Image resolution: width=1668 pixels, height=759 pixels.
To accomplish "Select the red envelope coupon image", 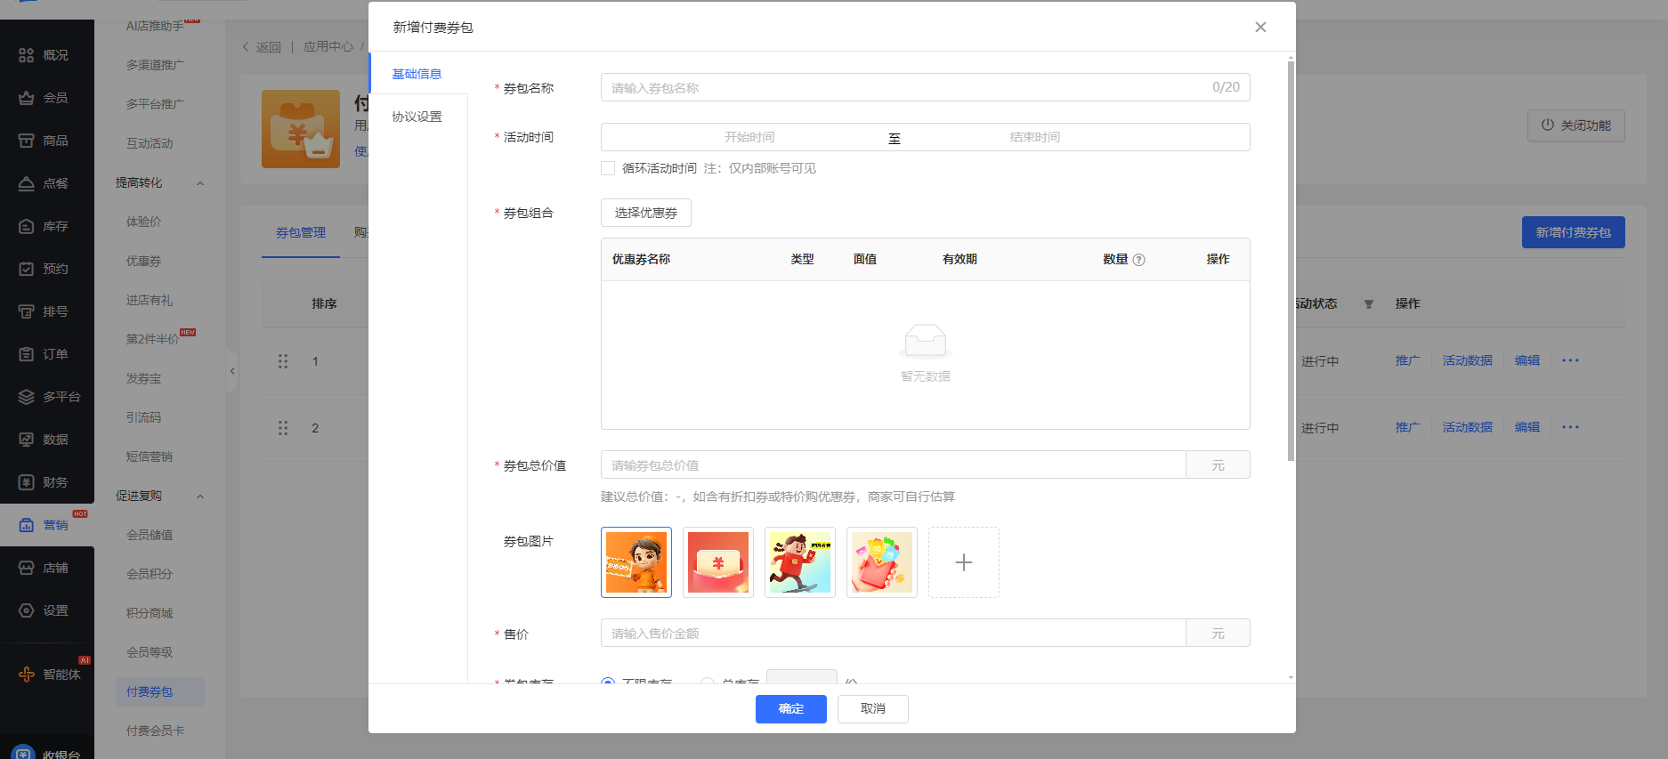I will [x=717, y=562].
